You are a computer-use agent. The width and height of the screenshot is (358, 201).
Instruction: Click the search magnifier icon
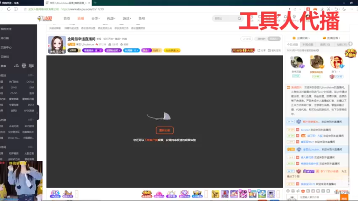pyautogui.click(x=239, y=18)
